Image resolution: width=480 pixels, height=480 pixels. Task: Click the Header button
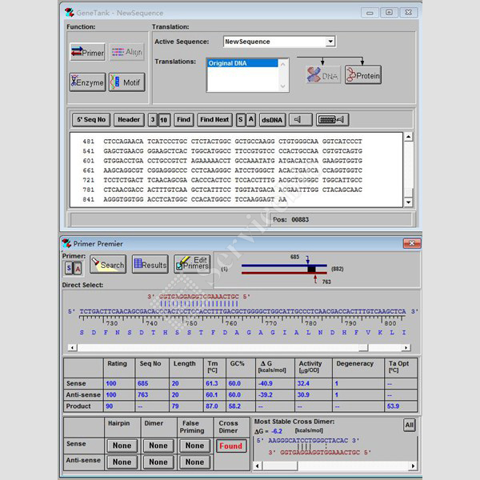pos(129,120)
